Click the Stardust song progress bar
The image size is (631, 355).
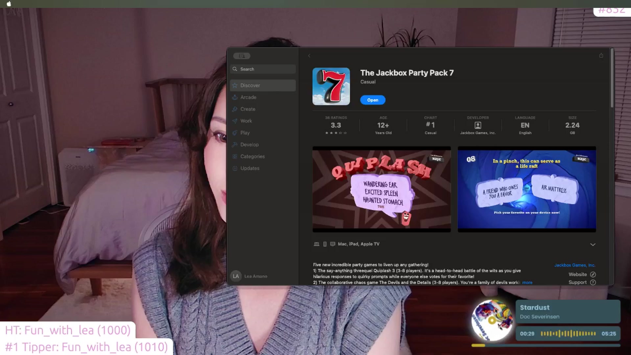pyautogui.click(x=546, y=345)
